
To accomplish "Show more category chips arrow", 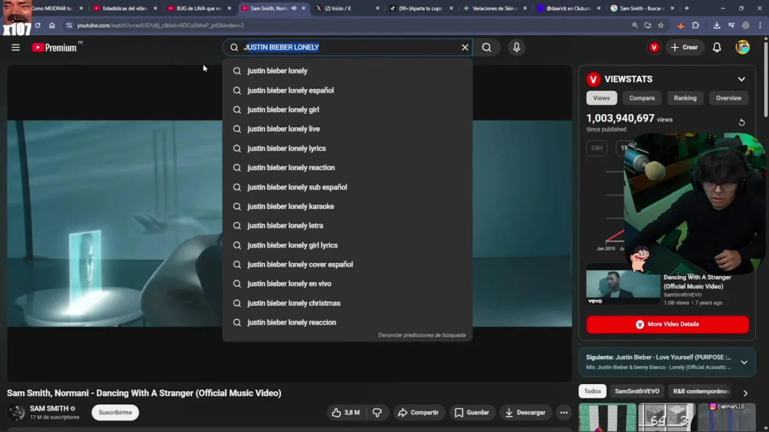I will point(745,393).
